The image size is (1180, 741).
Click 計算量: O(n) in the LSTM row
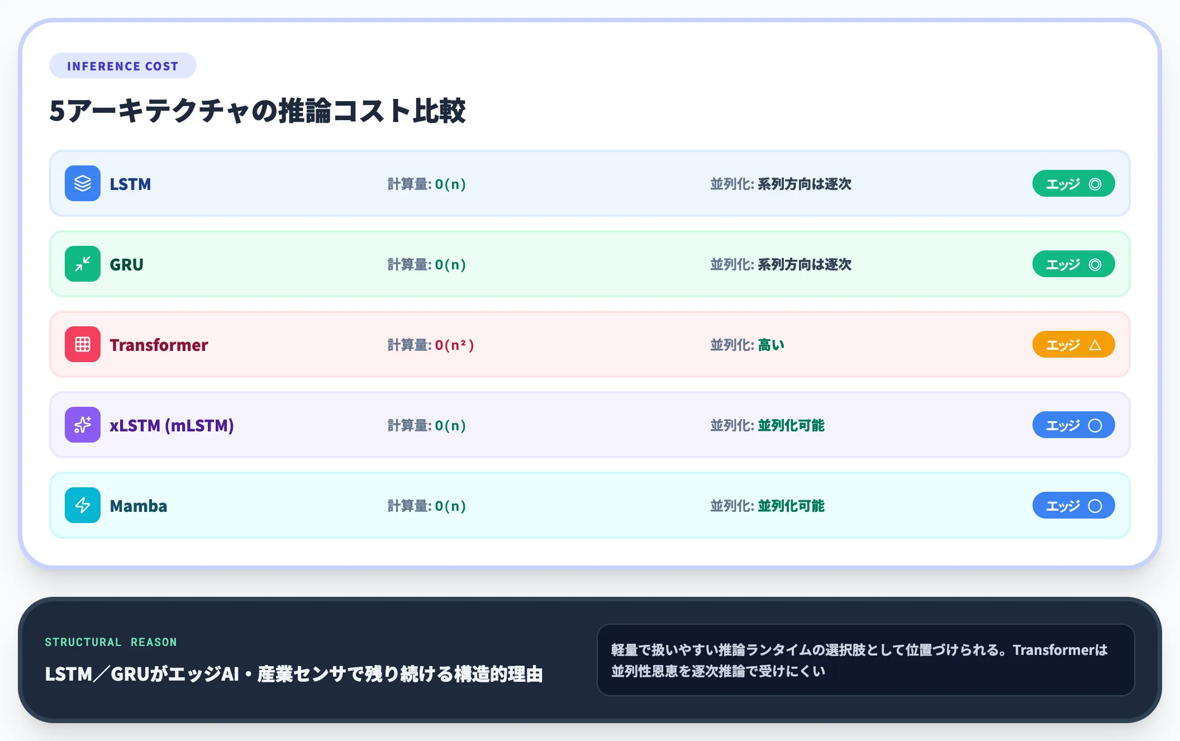pos(427,184)
